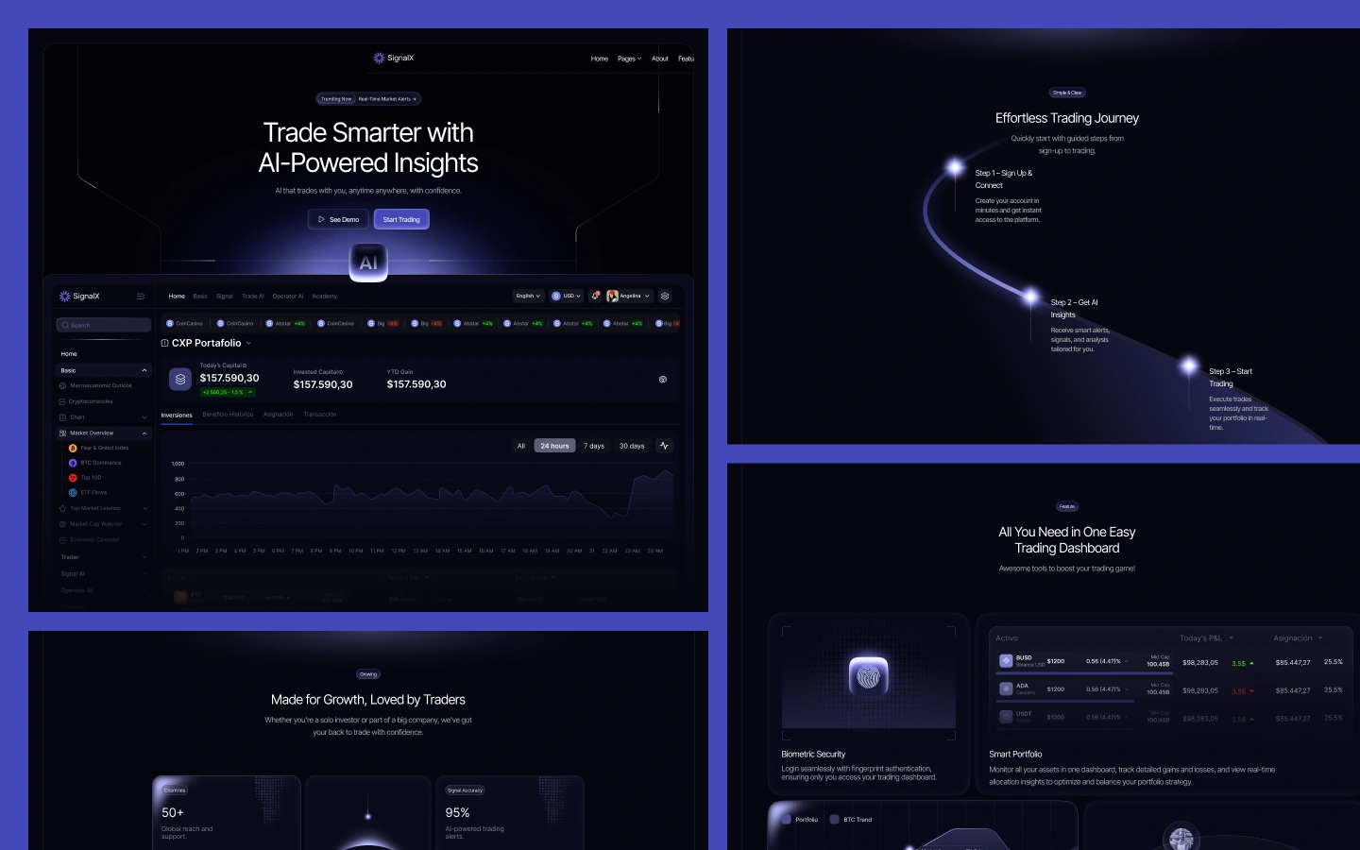Expand the Trader sidebar section
This screenshot has width=1360, height=850.
(144, 557)
